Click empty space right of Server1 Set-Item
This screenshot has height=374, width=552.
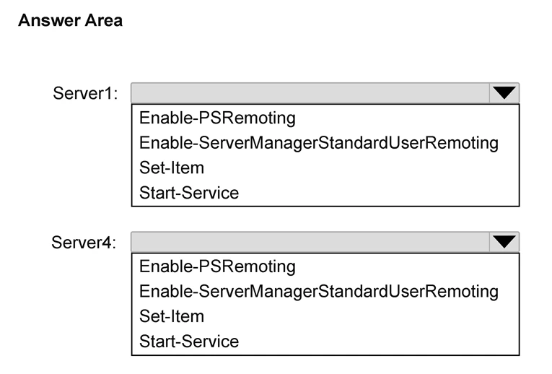[x=361, y=168]
